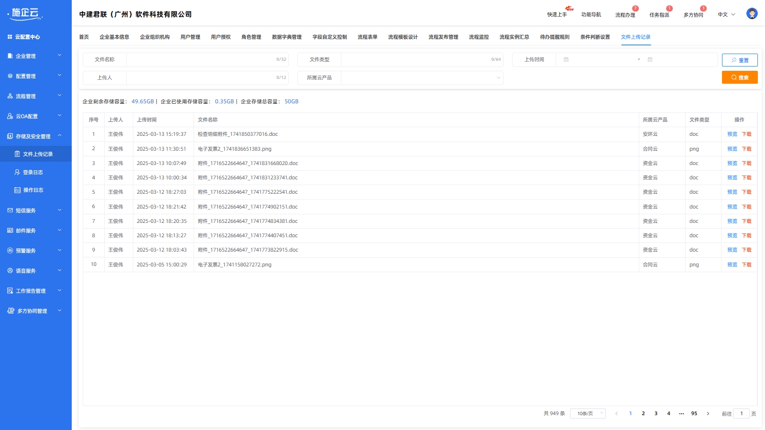Click the 云配置中心 sidebar icon
This screenshot has height=430, width=765.
10,37
